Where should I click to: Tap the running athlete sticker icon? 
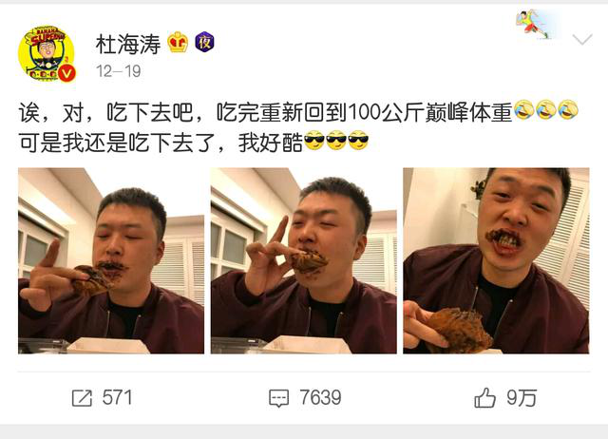coord(533,24)
